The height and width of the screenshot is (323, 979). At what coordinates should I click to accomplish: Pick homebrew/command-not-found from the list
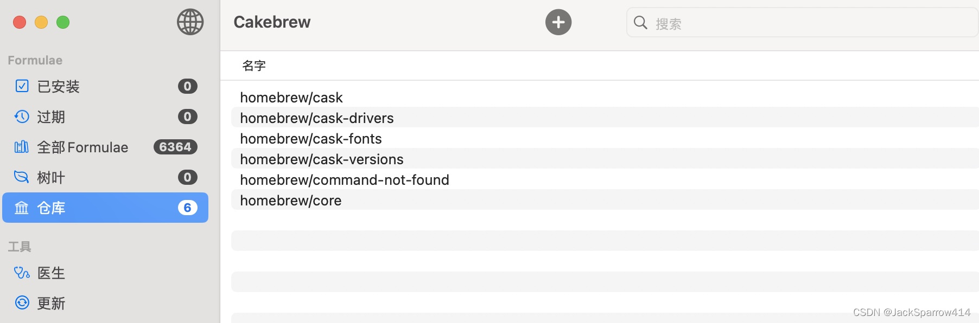345,180
